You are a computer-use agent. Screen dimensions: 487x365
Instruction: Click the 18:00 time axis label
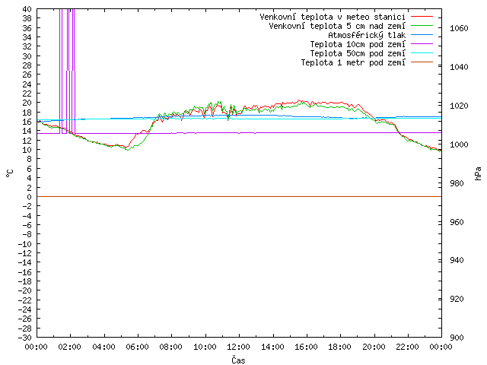pos(340,347)
